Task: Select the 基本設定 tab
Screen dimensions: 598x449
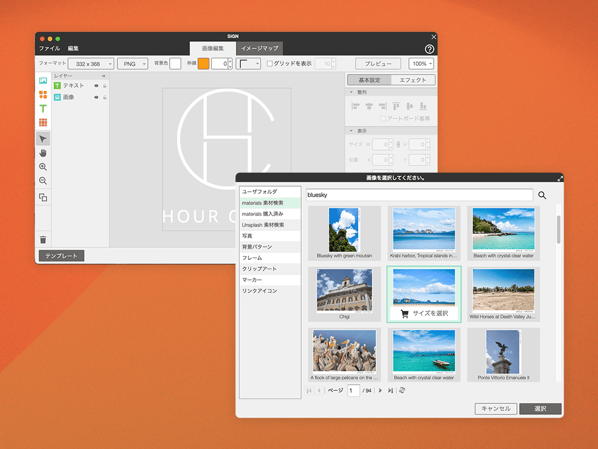Action: pos(369,80)
